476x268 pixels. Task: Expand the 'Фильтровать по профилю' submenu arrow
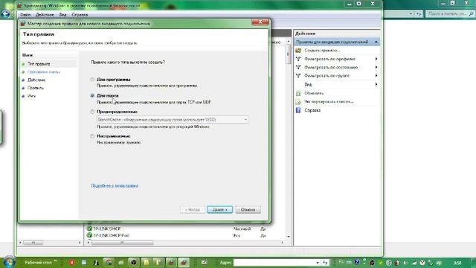tap(376, 59)
